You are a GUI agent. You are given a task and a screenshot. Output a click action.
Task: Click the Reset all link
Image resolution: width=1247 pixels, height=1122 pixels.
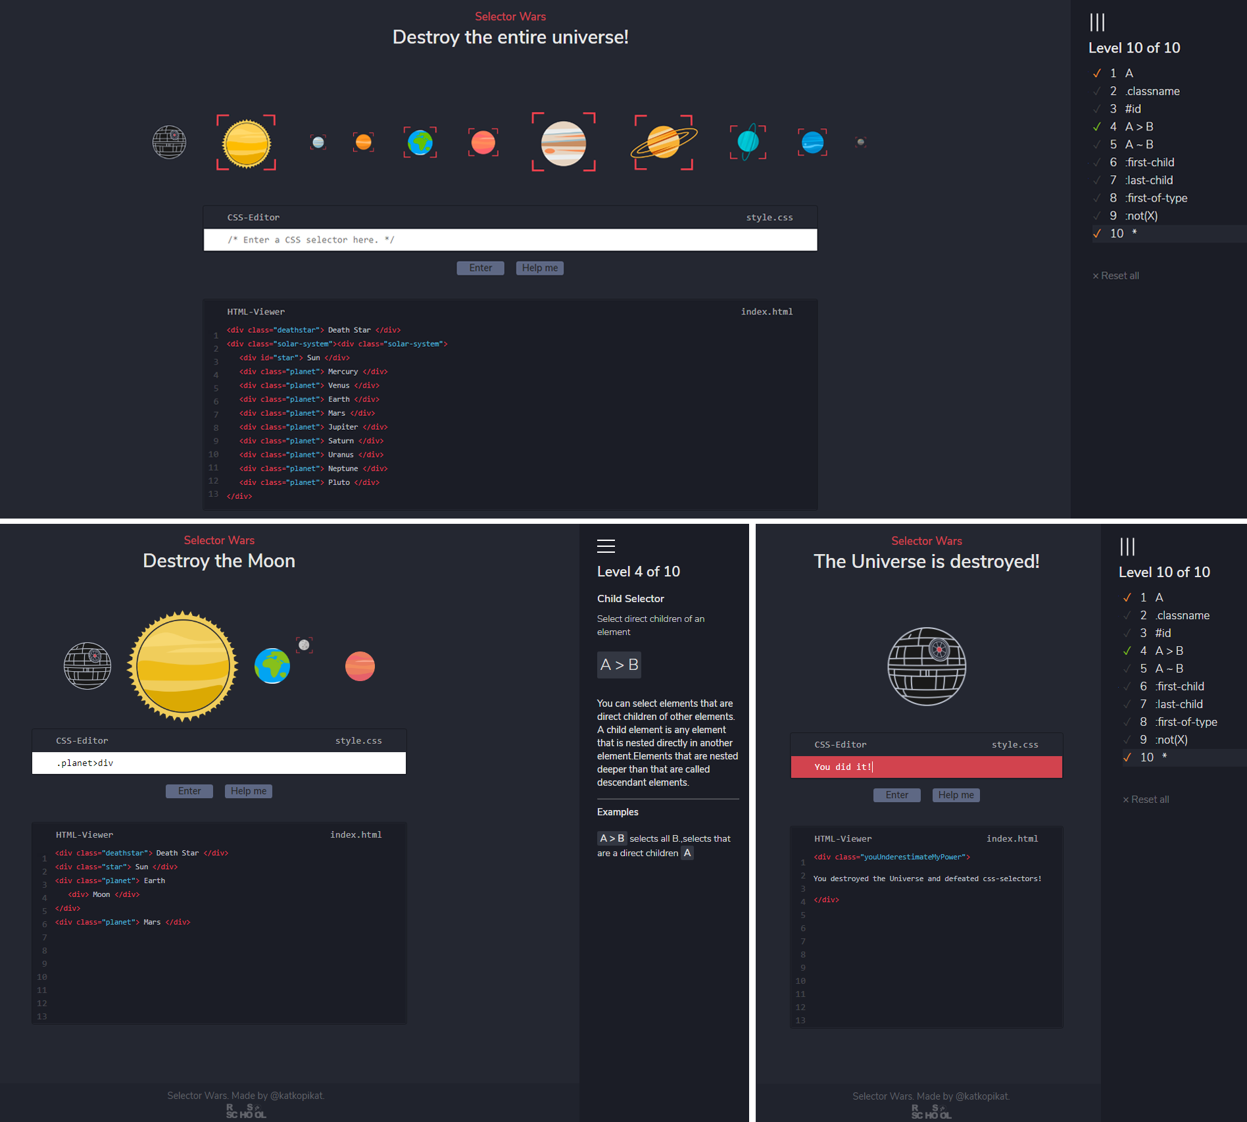point(1116,275)
